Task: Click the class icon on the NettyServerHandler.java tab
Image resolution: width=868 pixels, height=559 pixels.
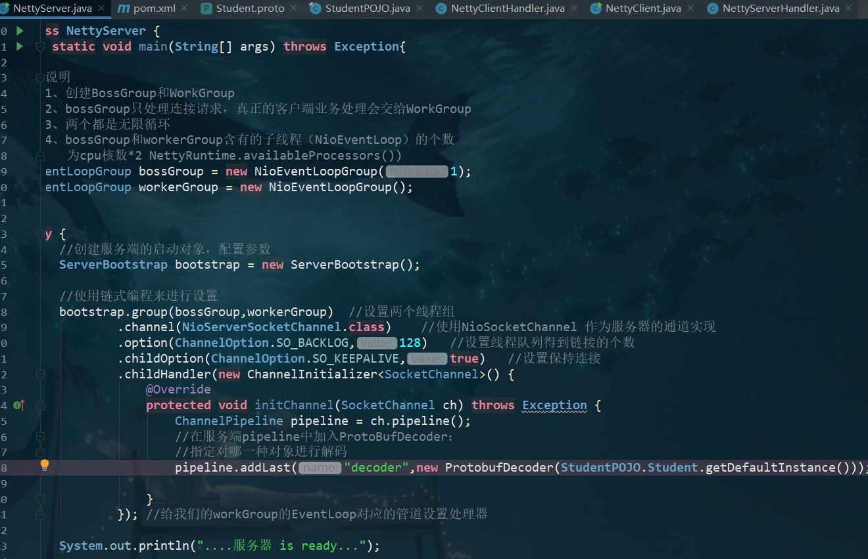Action: click(712, 9)
